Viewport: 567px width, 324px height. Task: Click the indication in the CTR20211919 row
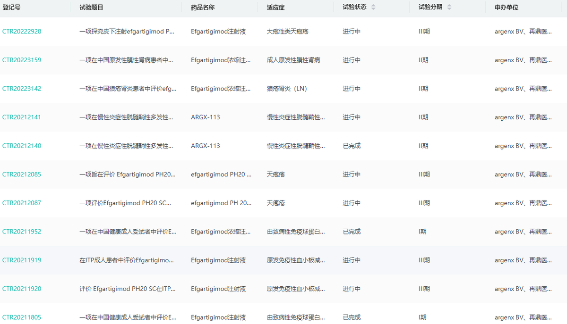pyautogui.click(x=296, y=260)
